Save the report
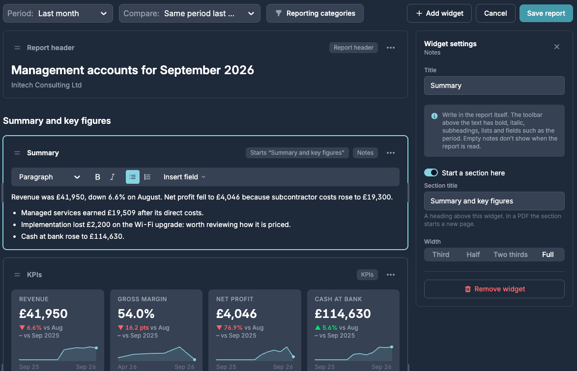 (x=546, y=13)
